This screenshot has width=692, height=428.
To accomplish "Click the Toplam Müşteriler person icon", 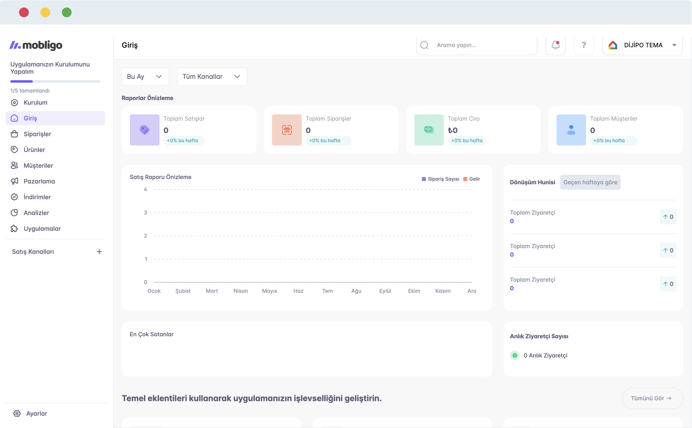I will point(571,130).
